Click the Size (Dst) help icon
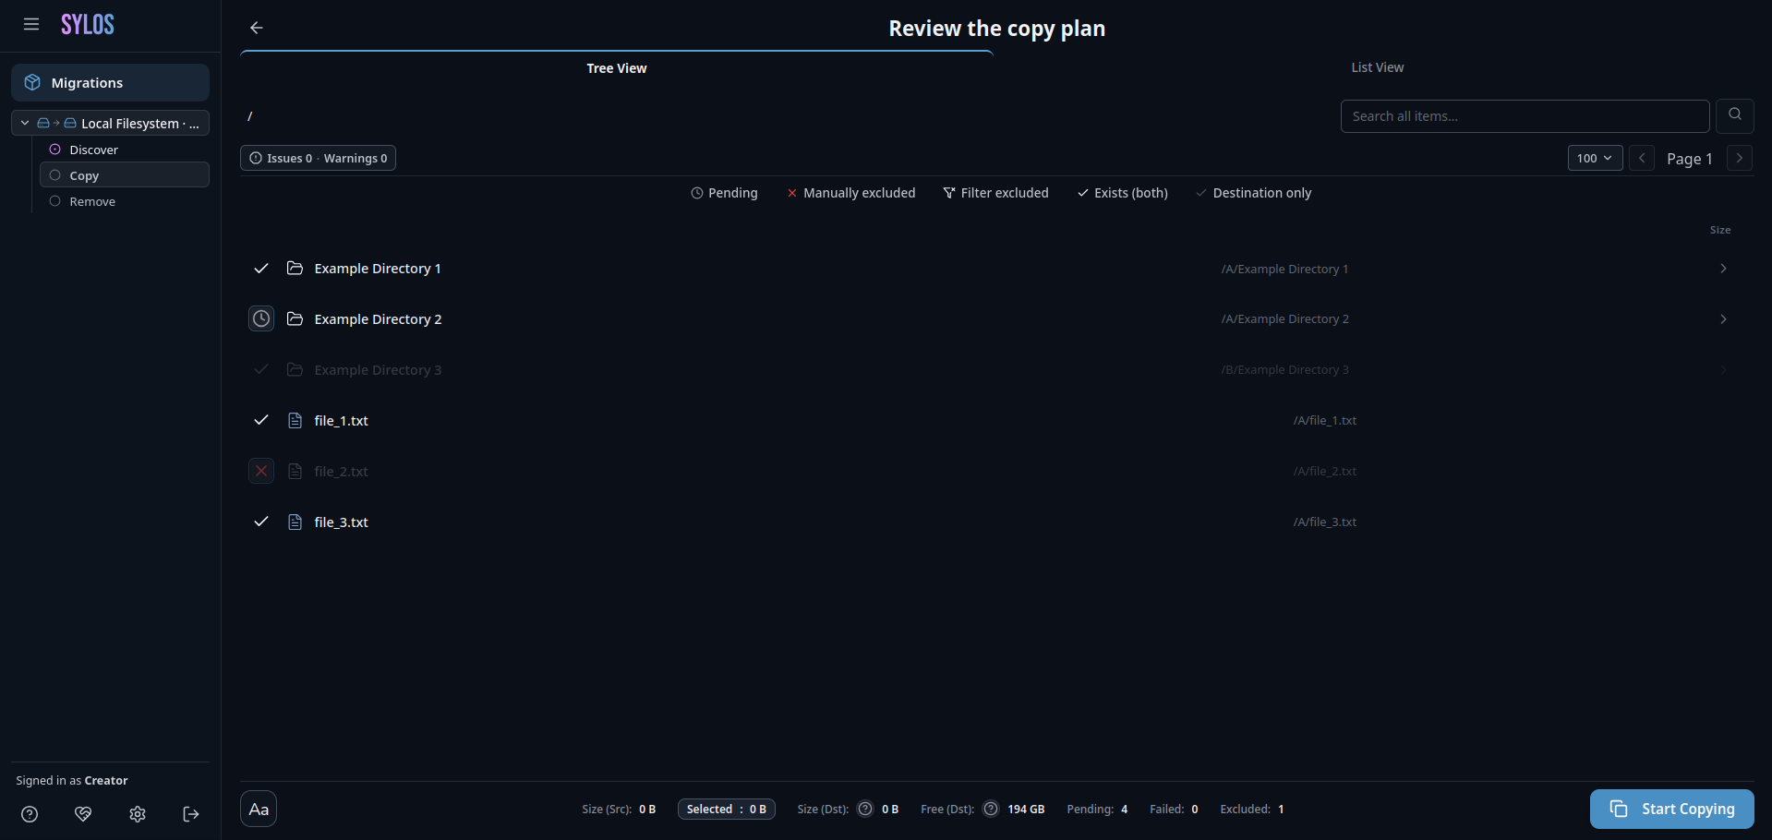This screenshot has width=1772, height=840. pos(865,809)
